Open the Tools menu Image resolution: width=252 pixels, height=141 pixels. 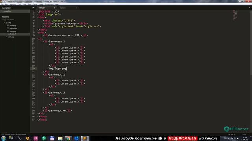click(35, 4)
